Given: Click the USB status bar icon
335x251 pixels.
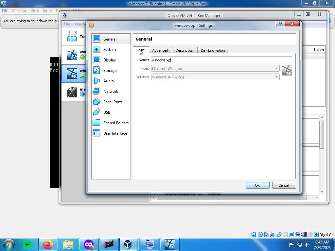Looking at the screenshot, I should point(279,235).
